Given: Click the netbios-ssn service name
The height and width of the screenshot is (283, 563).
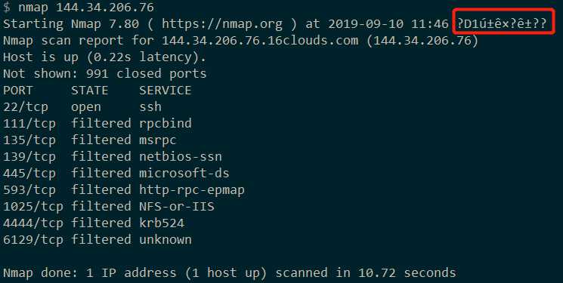Looking at the screenshot, I should click(x=181, y=156).
